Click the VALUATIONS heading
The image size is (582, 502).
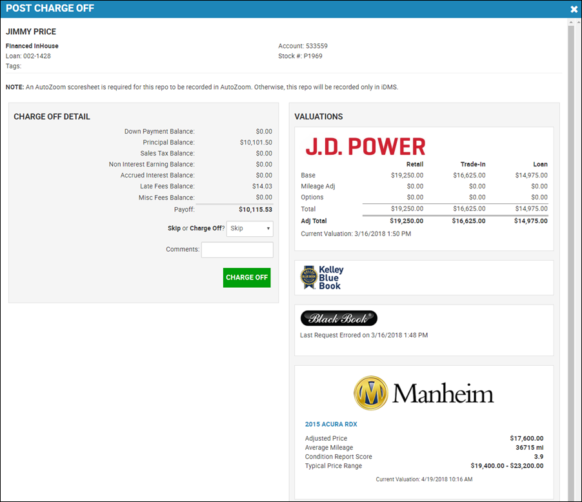[x=319, y=117]
